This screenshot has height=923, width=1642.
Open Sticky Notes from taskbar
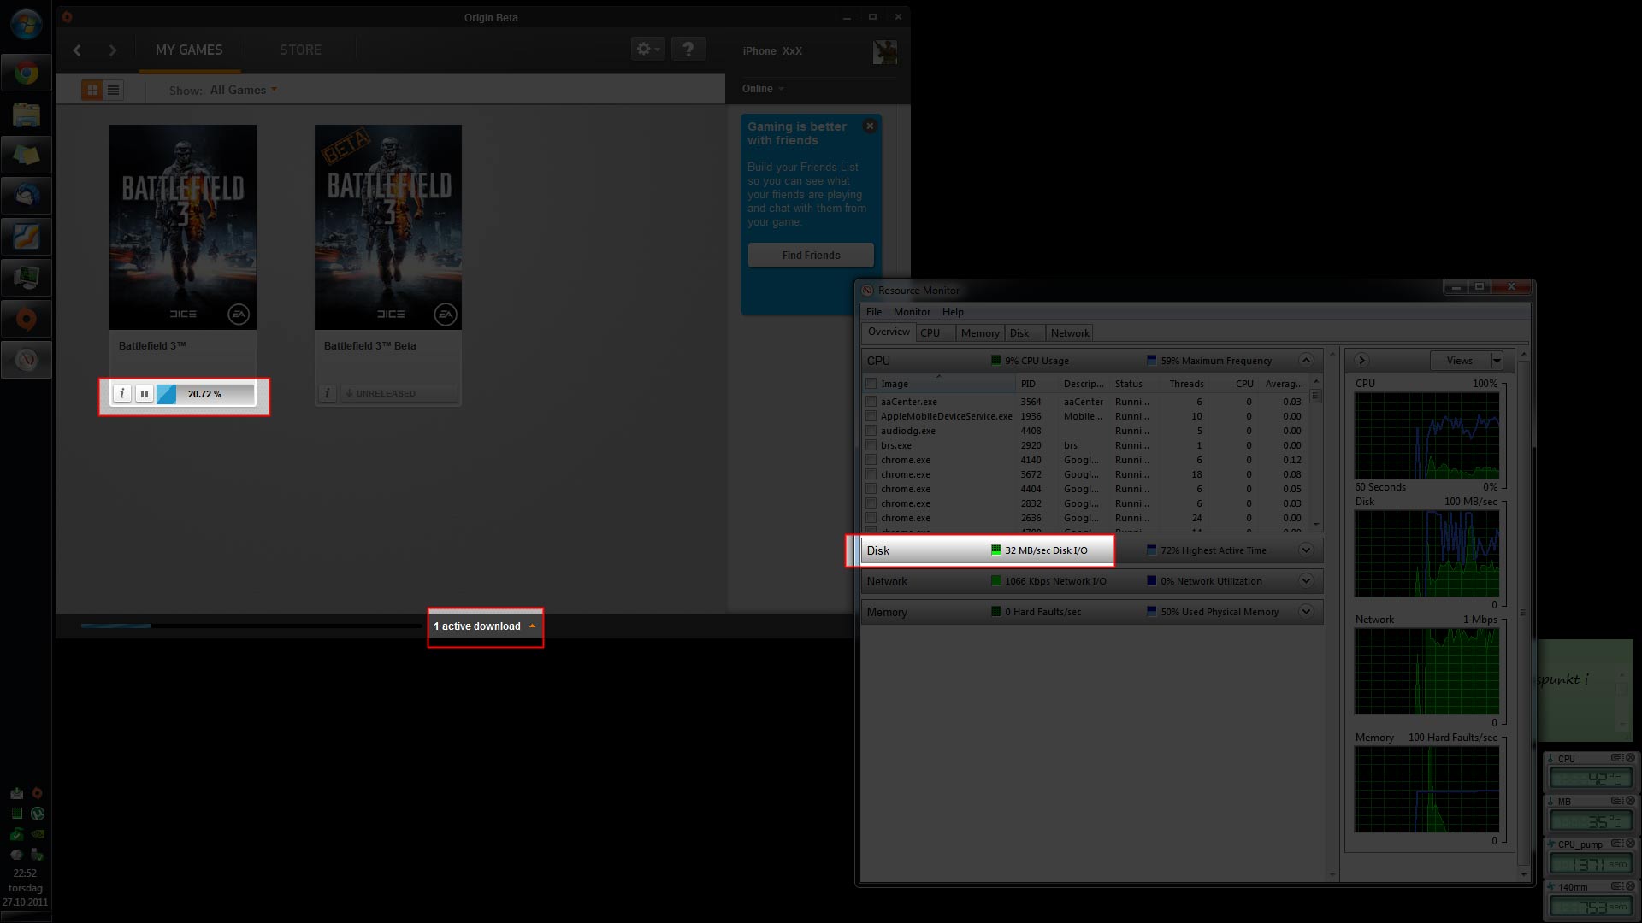(26, 156)
